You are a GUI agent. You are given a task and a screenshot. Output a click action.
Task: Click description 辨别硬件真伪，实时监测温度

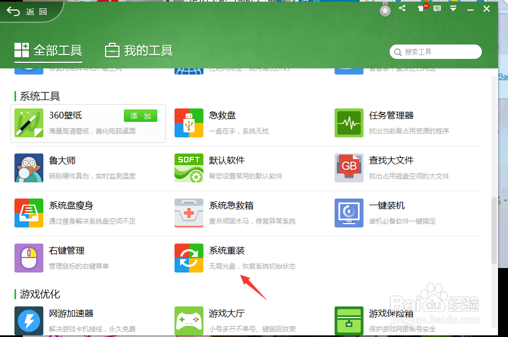92,176
